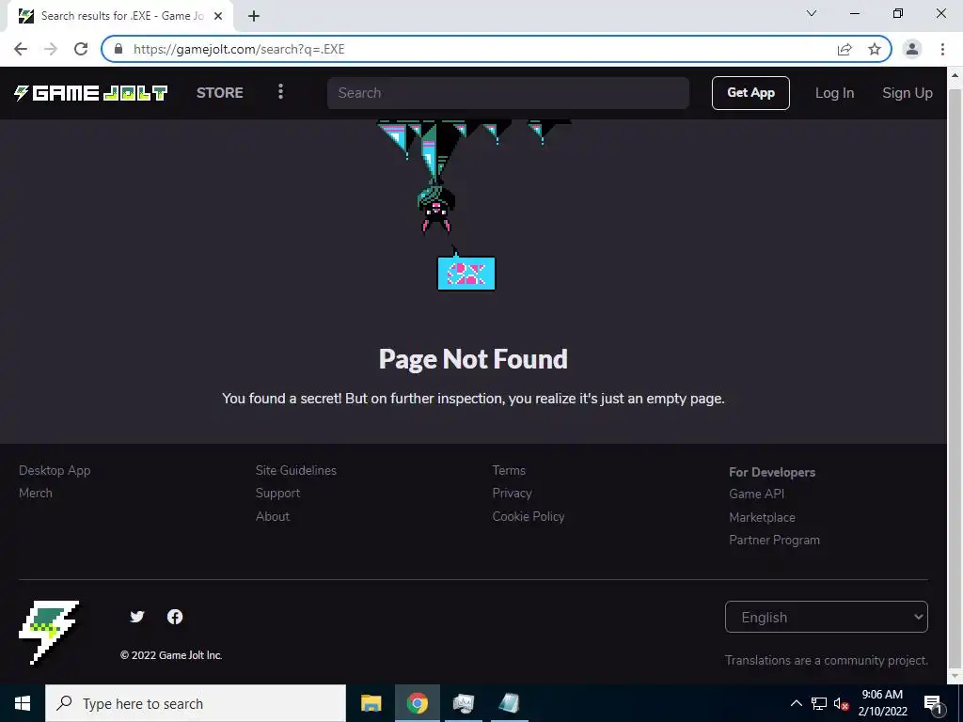Click the browser forward arrow

click(x=51, y=49)
